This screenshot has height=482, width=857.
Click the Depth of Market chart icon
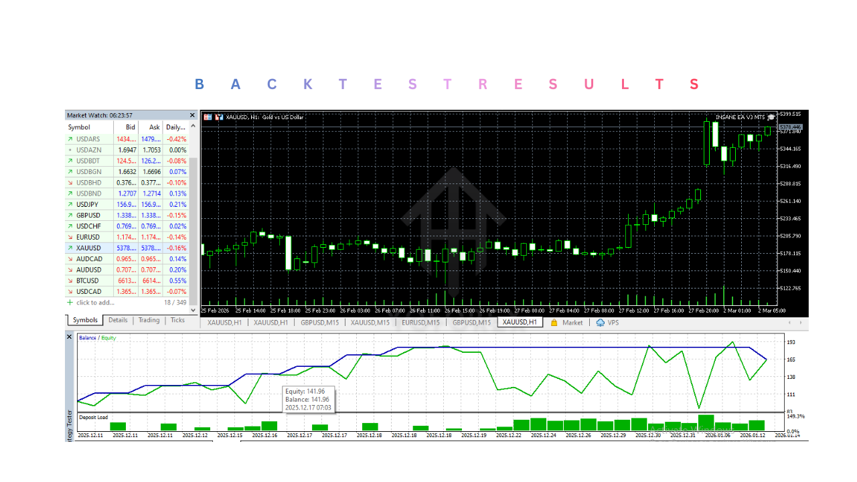coord(218,117)
